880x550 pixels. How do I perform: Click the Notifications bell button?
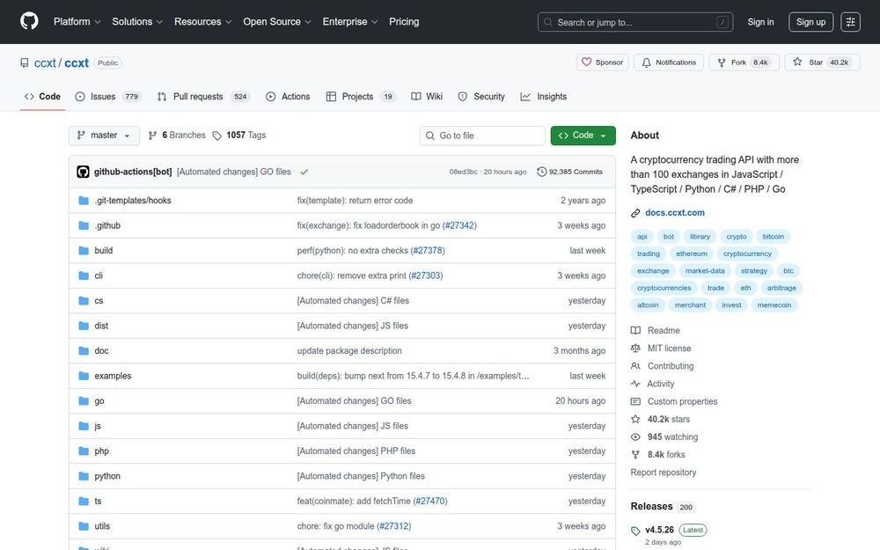pyautogui.click(x=669, y=62)
